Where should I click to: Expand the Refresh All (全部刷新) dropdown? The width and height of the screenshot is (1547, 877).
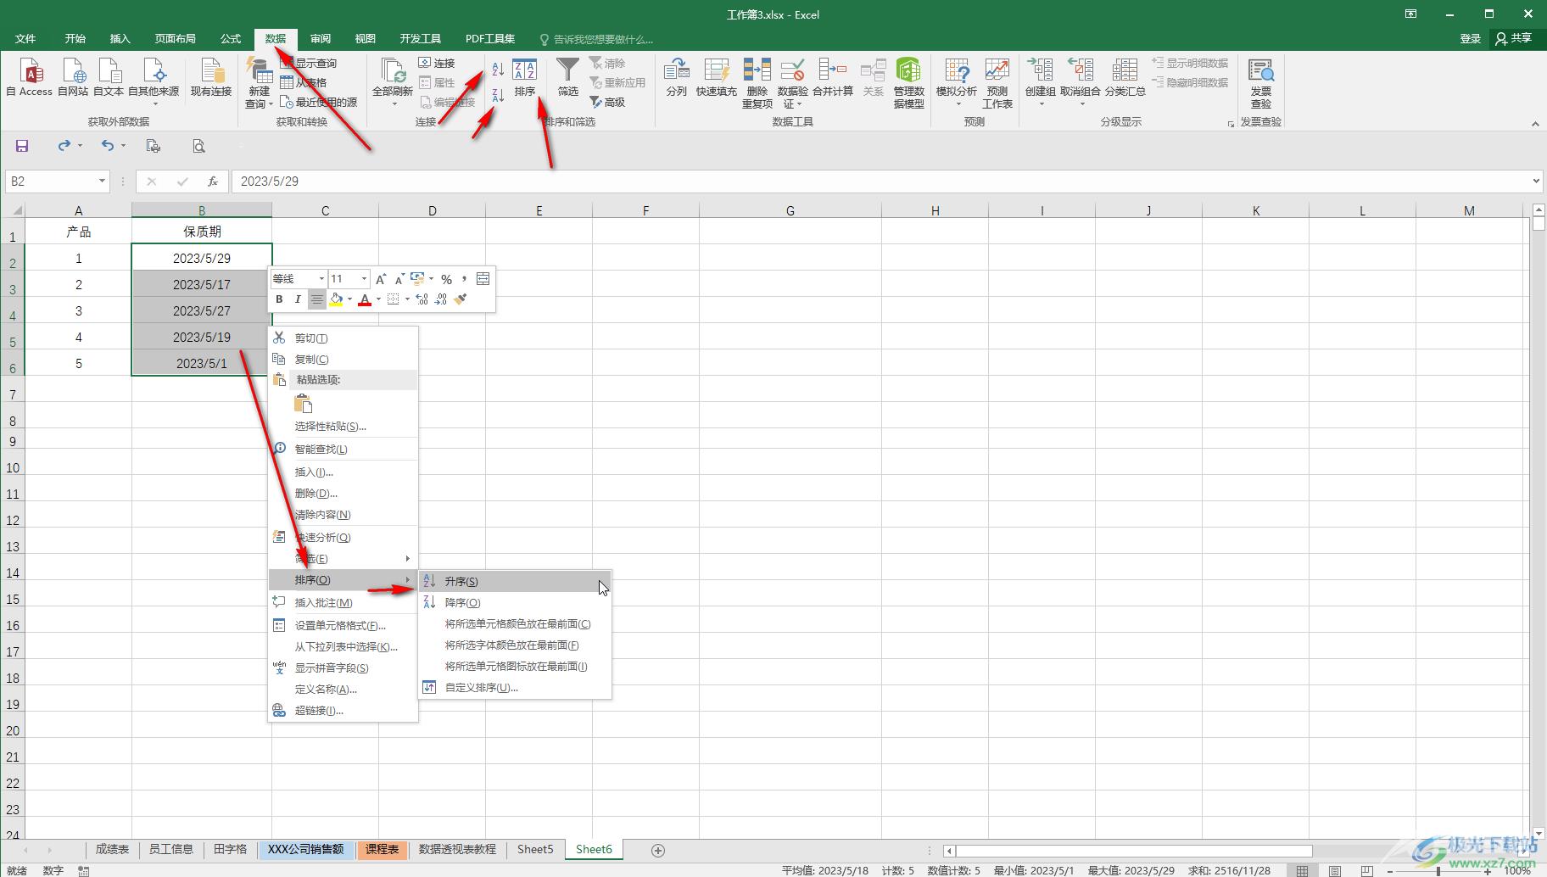[x=393, y=103]
